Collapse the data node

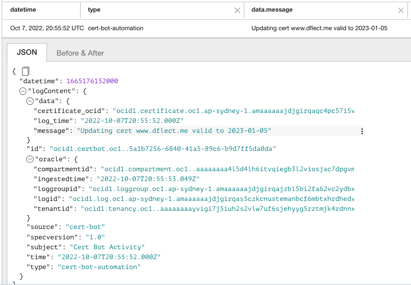[30, 101]
